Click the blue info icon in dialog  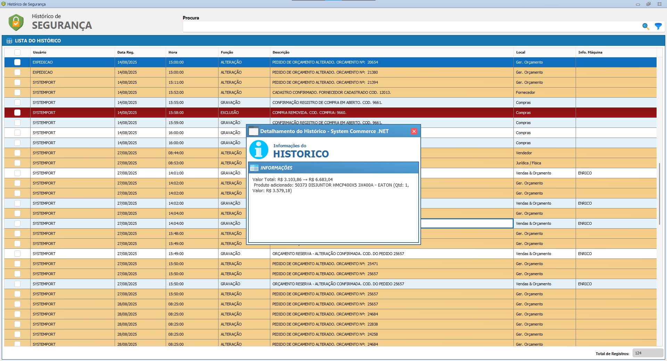pos(259,150)
